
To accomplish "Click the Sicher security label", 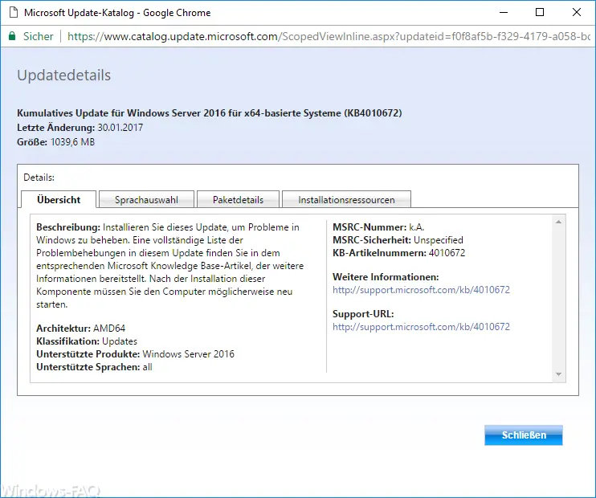I will click(x=38, y=36).
